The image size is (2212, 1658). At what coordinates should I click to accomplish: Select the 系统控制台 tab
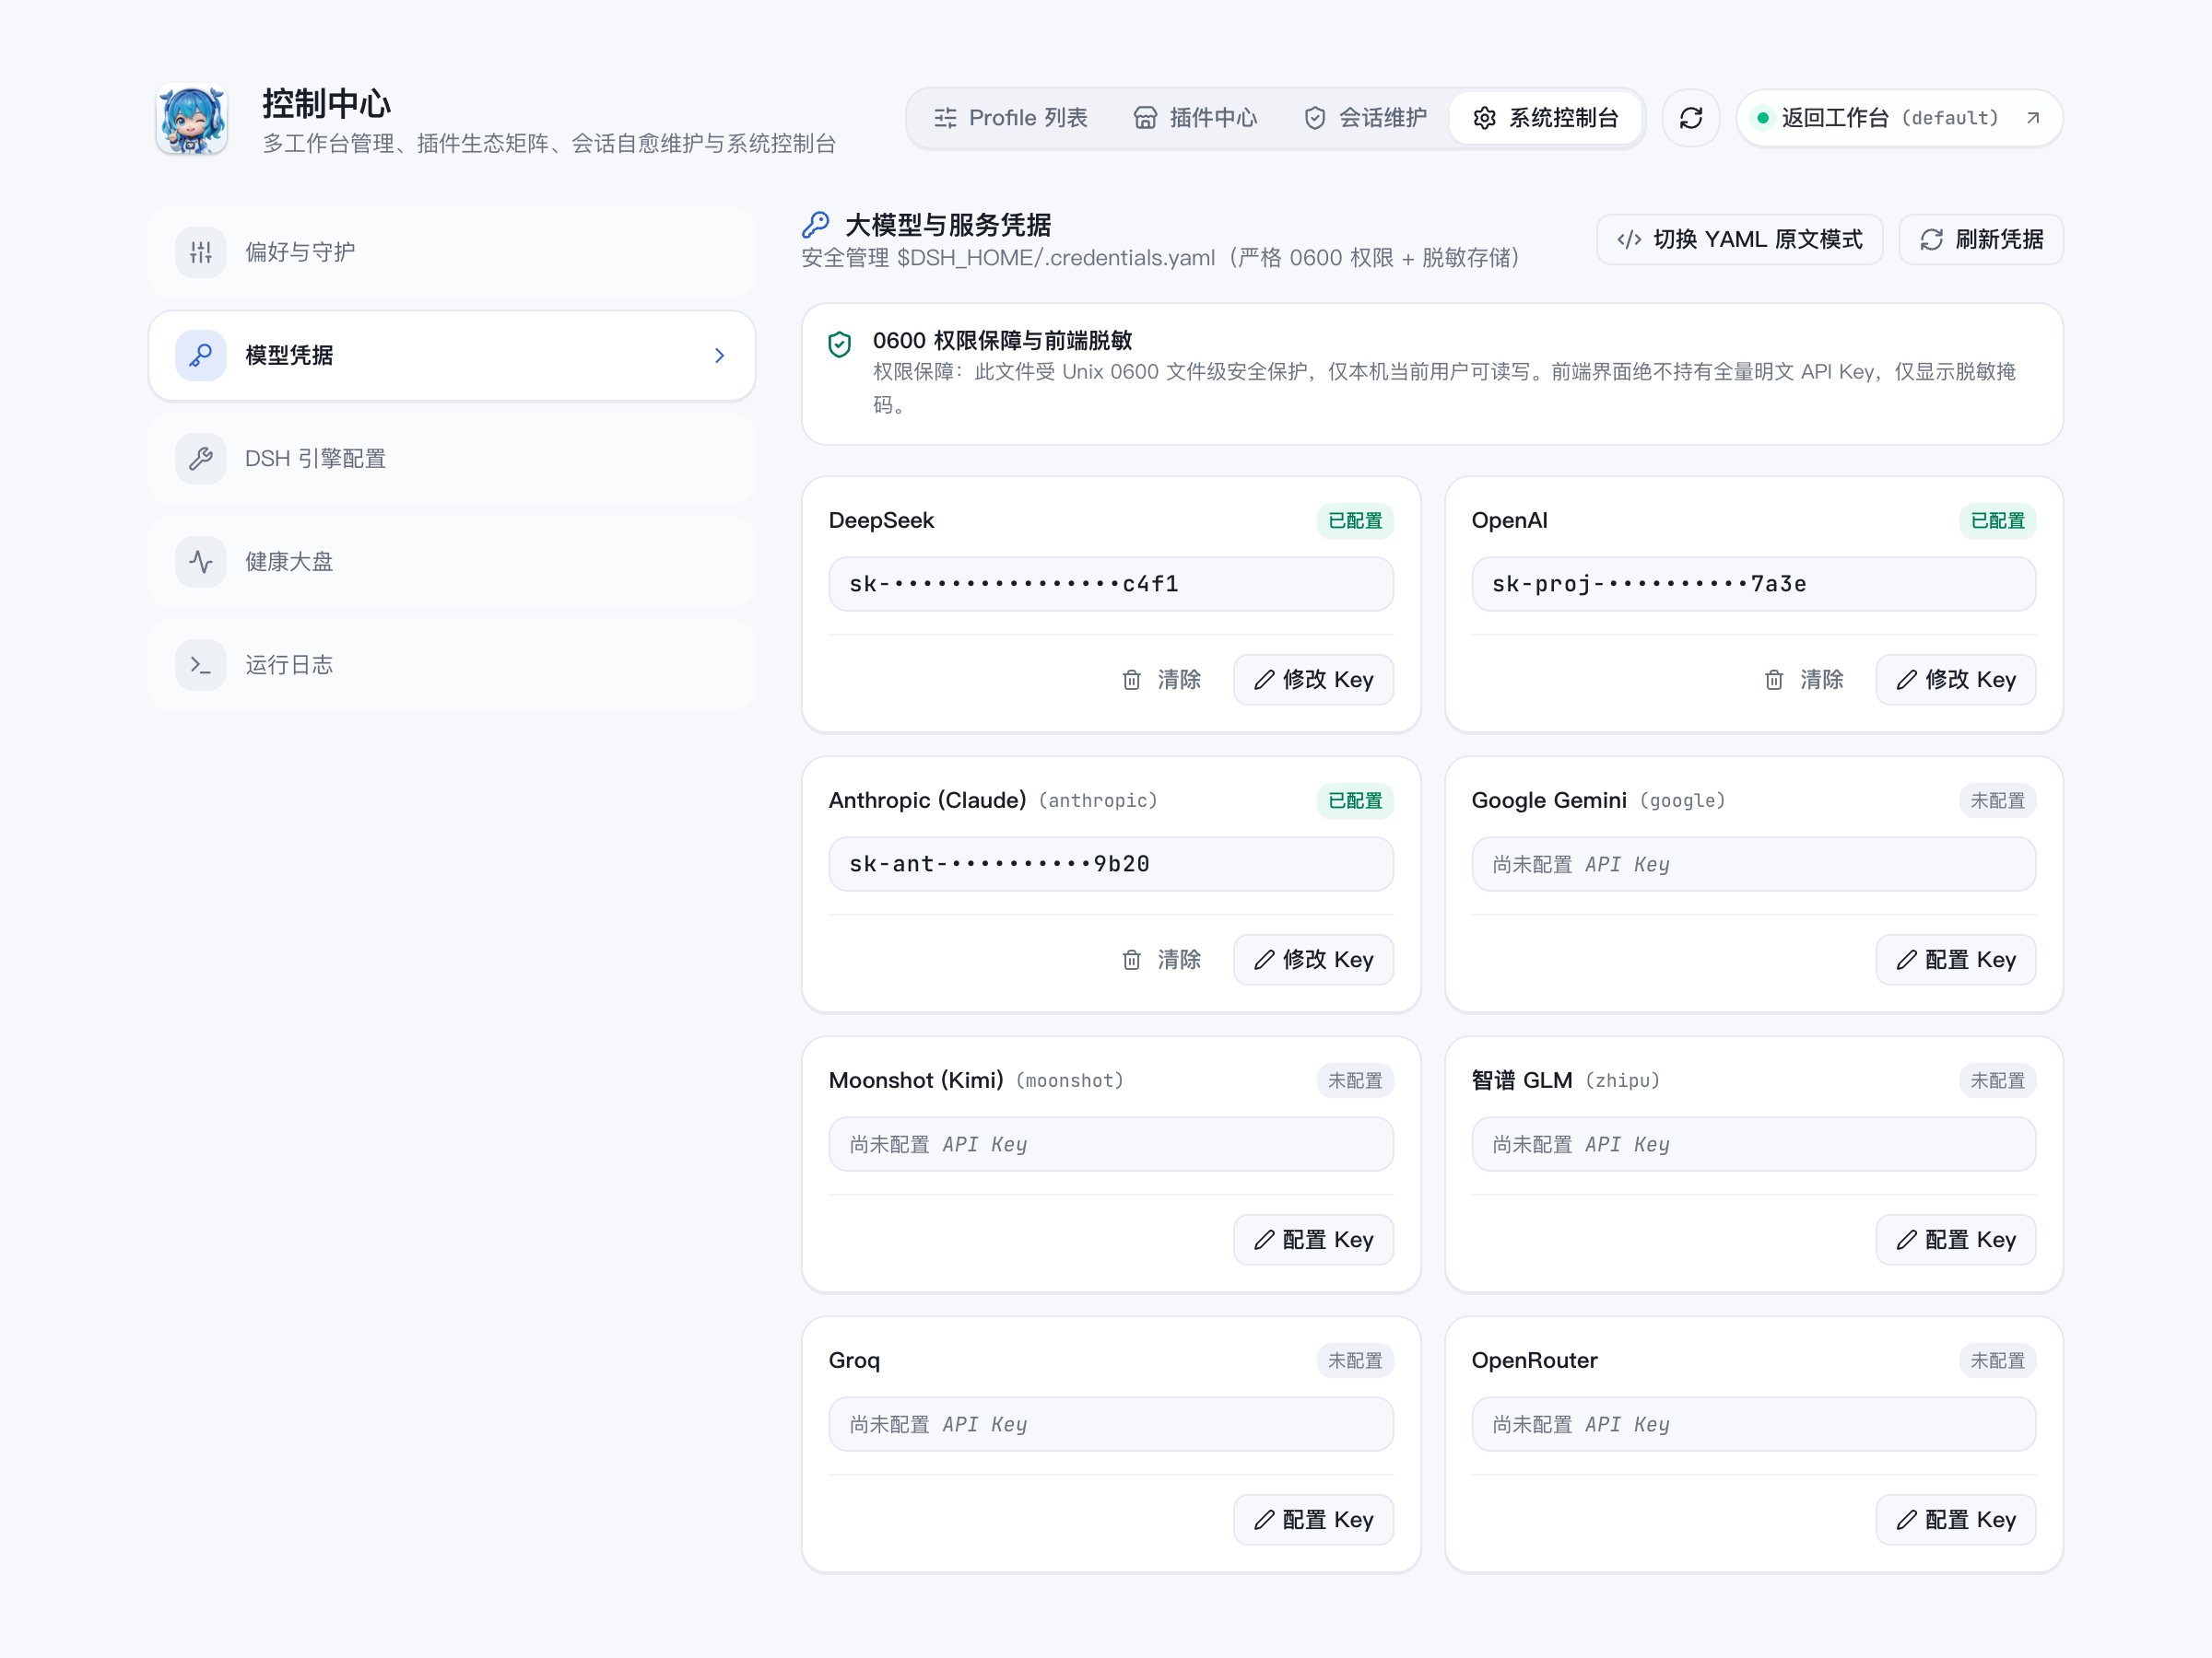1545,118
